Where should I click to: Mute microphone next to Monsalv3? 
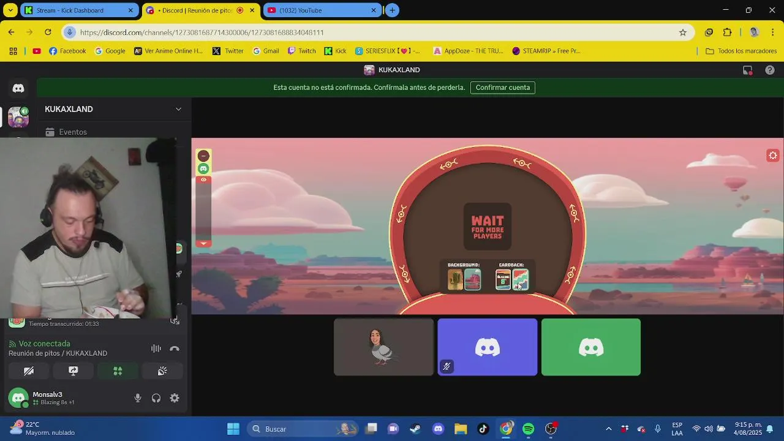tap(138, 398)
